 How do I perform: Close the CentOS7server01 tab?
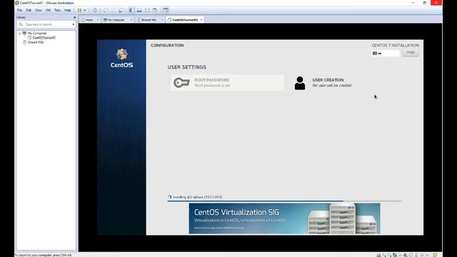[201, 20]
